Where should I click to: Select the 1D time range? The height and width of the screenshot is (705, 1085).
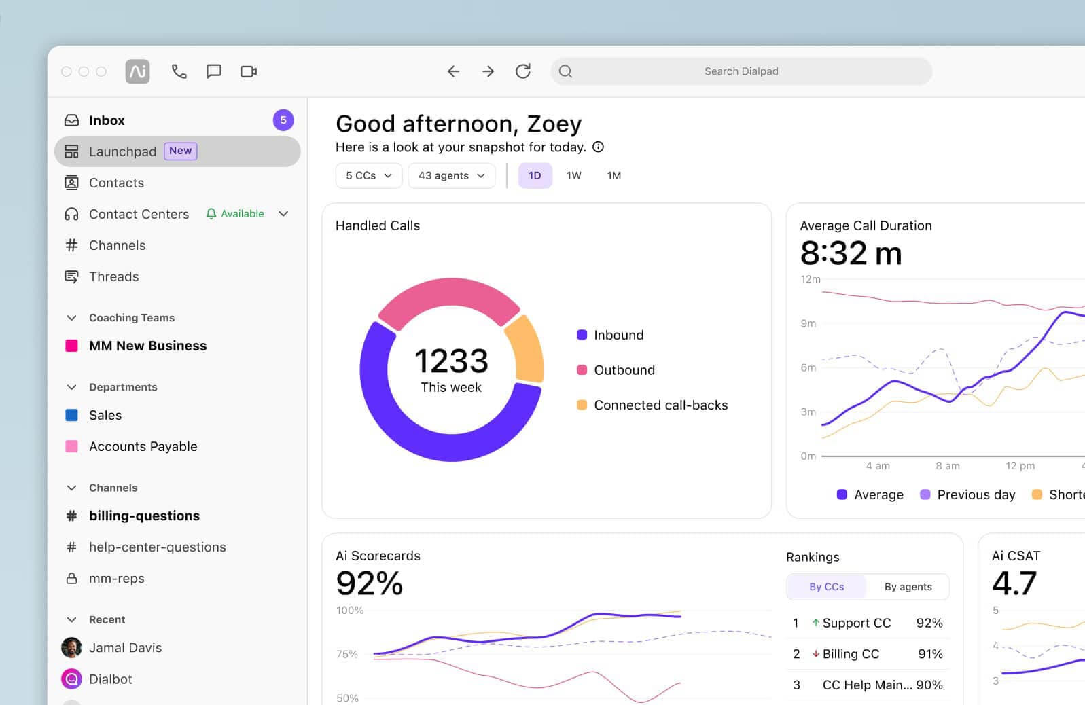(x=535, y=175)
